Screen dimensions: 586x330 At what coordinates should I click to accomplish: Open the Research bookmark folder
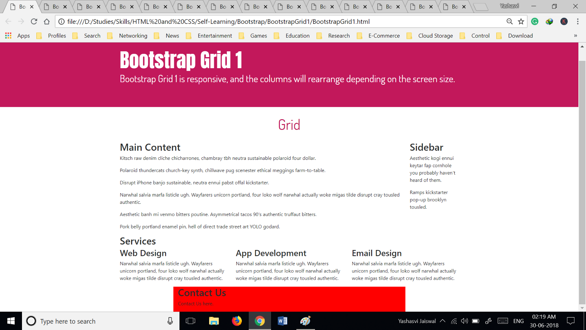(333, 36)
